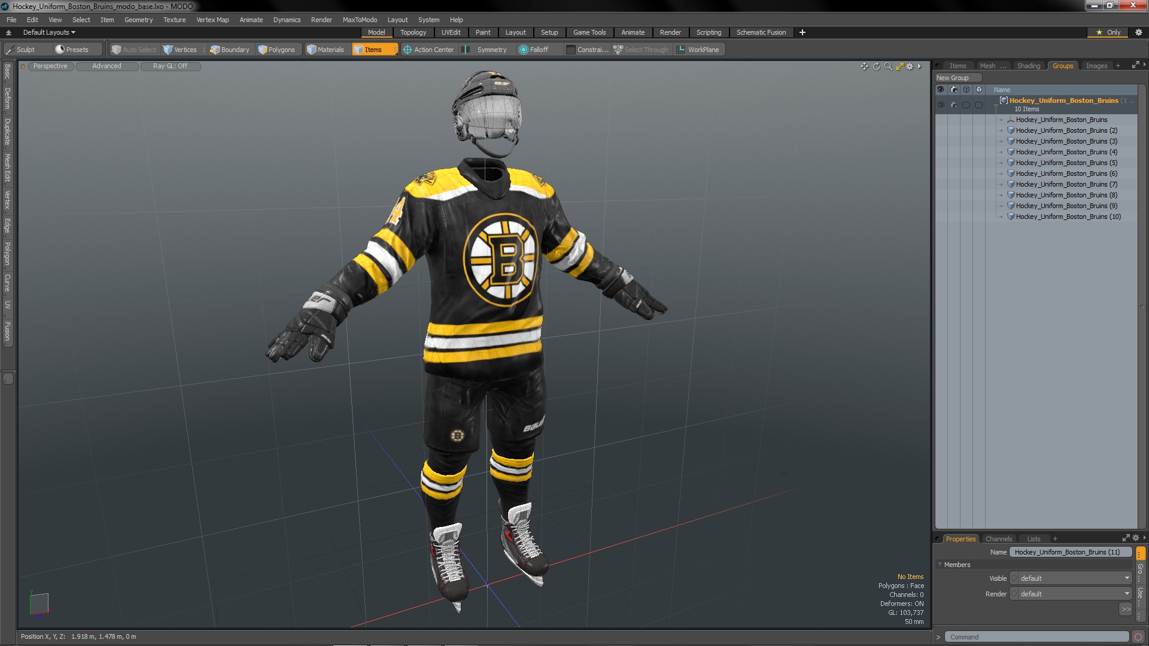The height and width of the screenshot is (646, 1149).
Task: Maximize the viewport with the yellow arrows icon
Action: coord(899,66)
